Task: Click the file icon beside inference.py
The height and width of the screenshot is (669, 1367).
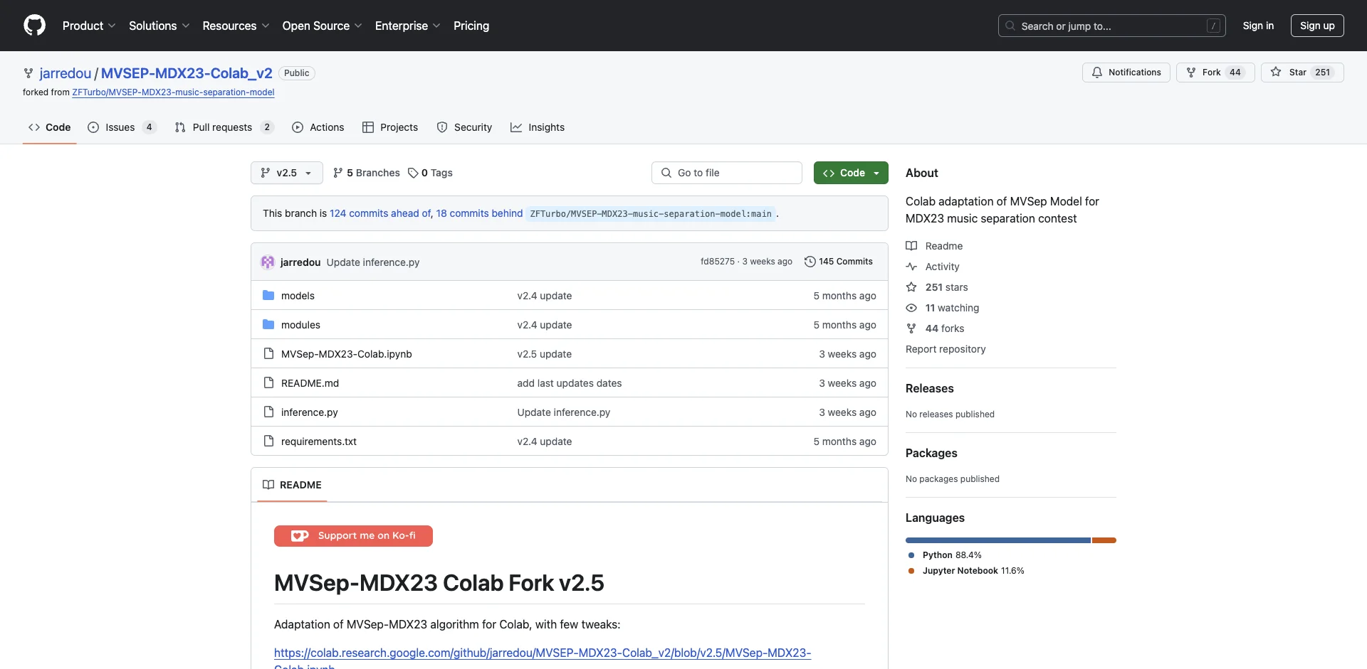Action: pos(268,412)
